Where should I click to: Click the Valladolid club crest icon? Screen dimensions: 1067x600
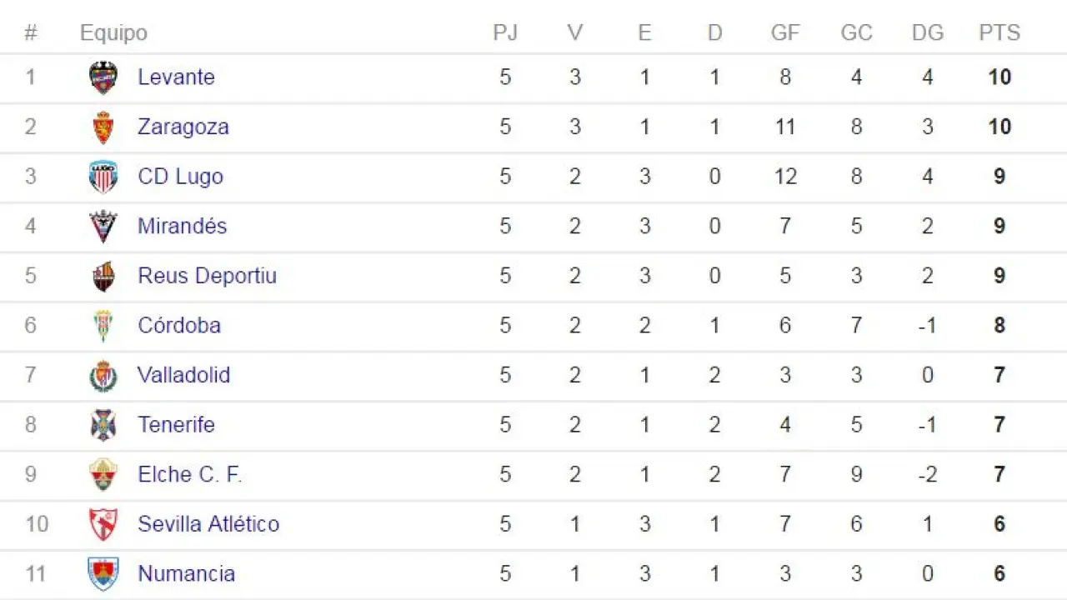click(x=103, y=375)
